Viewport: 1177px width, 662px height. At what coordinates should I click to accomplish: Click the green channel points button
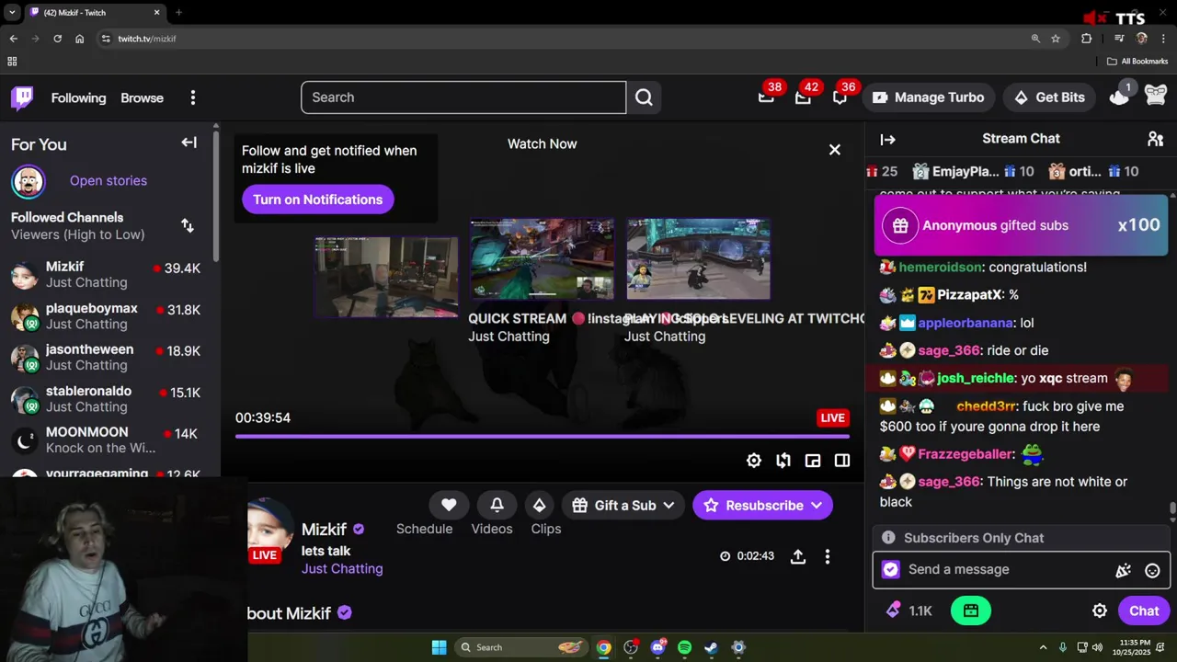[x=971, y=611]
